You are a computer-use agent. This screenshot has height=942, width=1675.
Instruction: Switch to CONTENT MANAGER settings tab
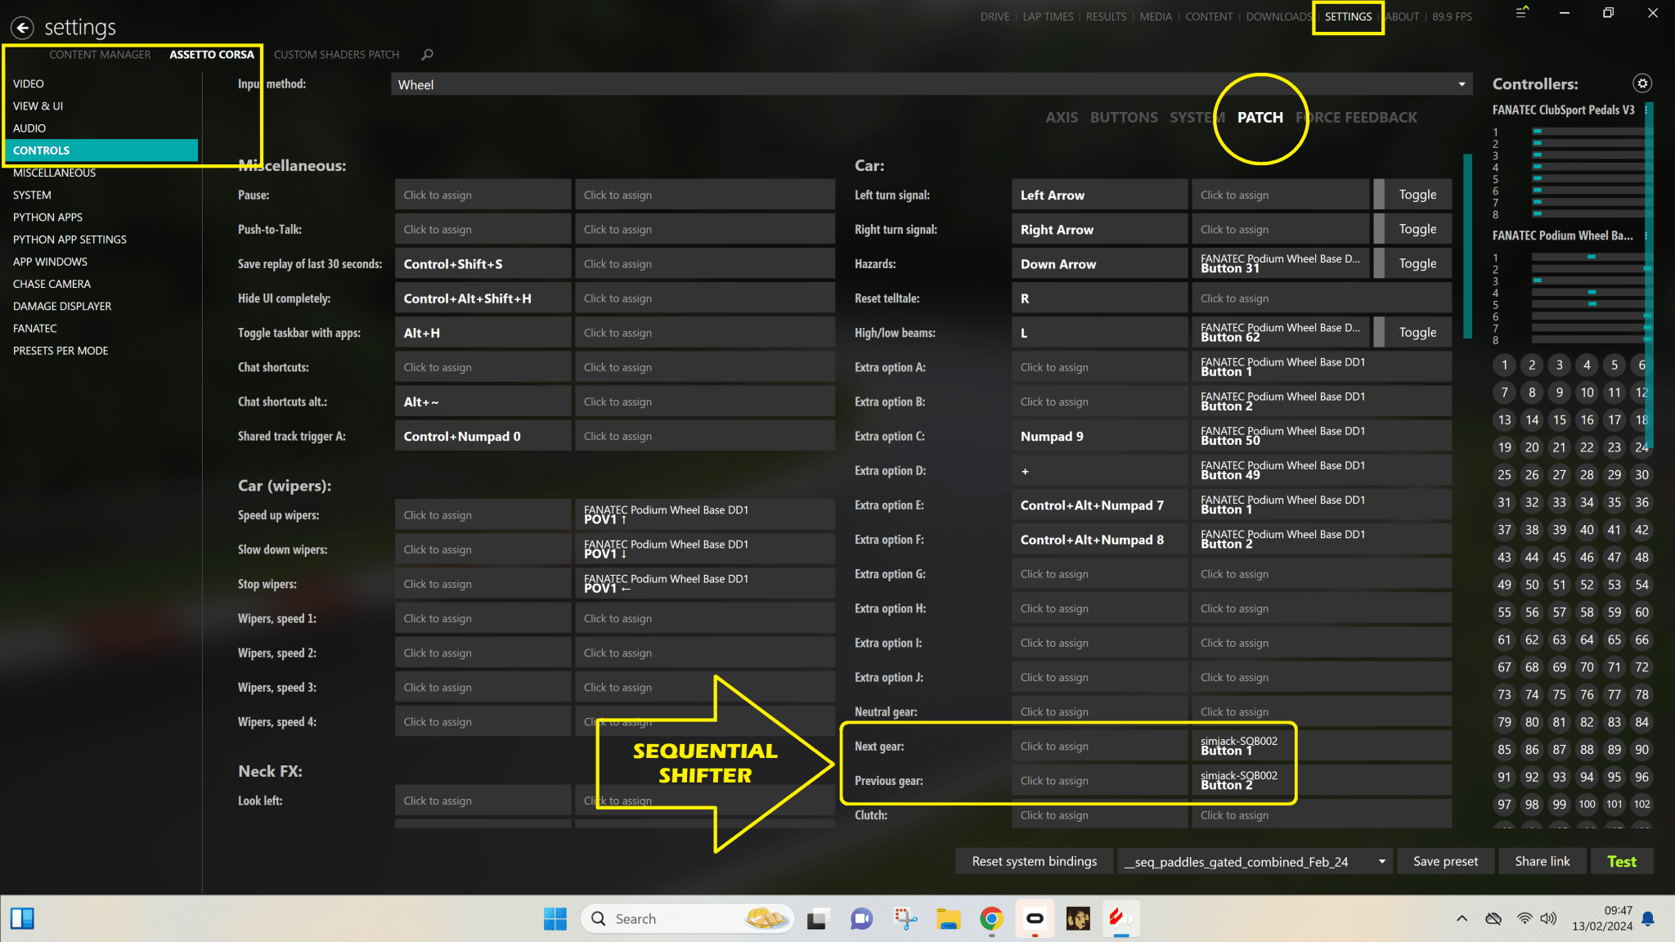[x=100, y=55]
